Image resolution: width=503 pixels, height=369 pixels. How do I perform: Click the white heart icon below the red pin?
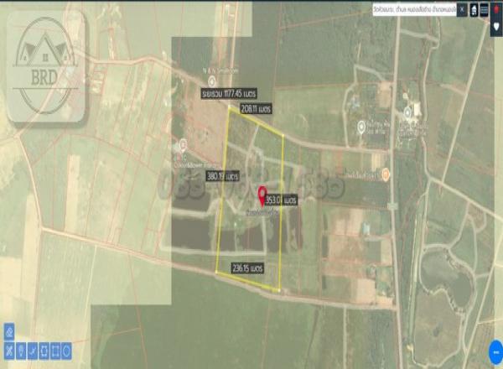[x=495, y=26]
